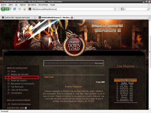This screenshot has width=151, height=113.
Task: Go forward with the green forward arrow
Action: pos(7,9)
